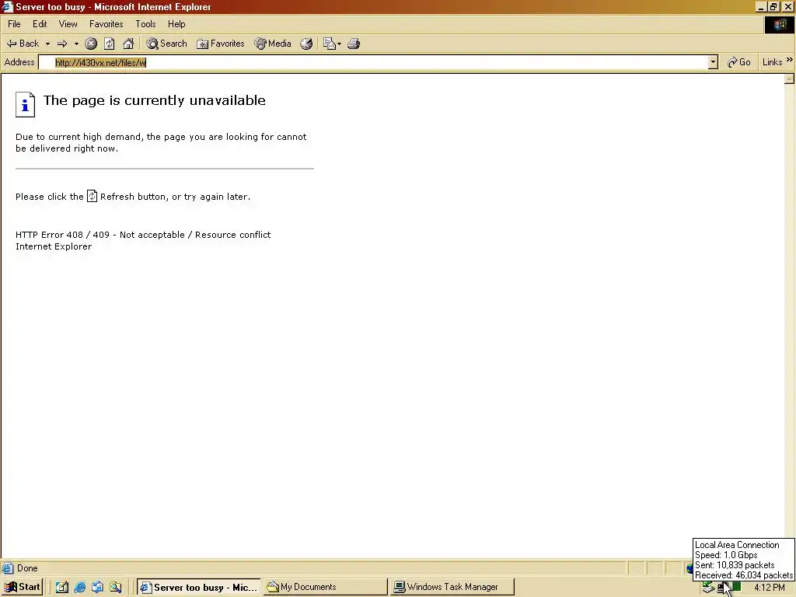Click the Windows flag throbber icon

pos(779,24)
